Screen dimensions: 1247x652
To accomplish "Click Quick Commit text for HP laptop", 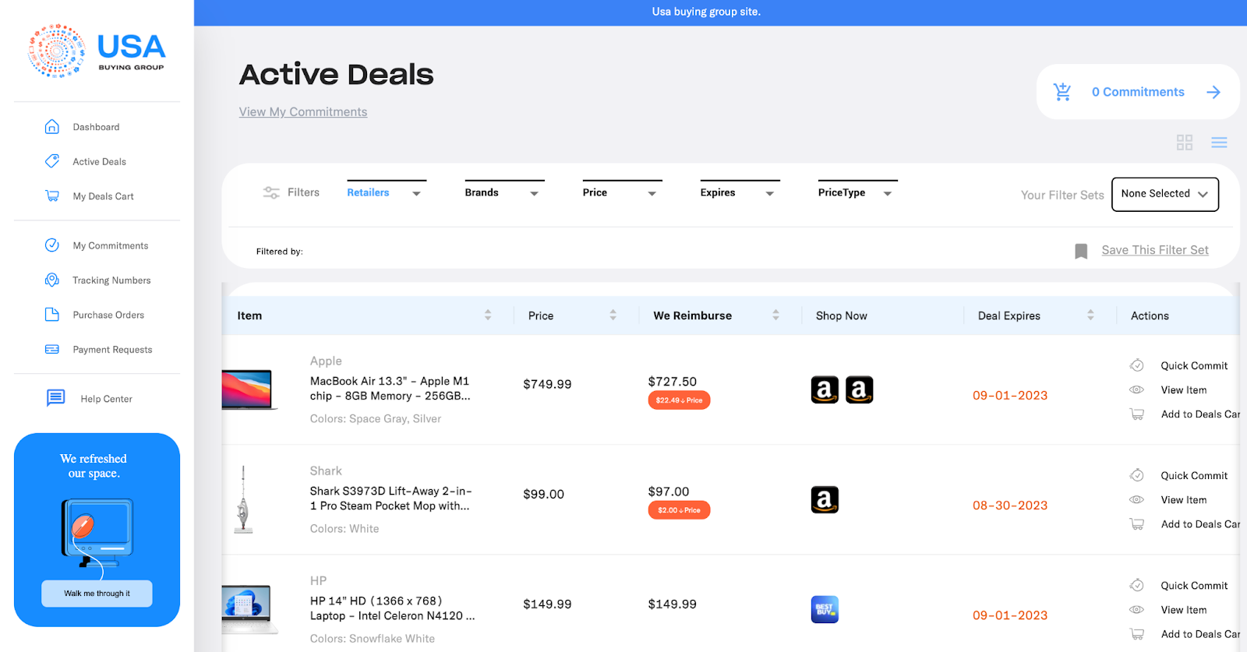I will 1194,585.
